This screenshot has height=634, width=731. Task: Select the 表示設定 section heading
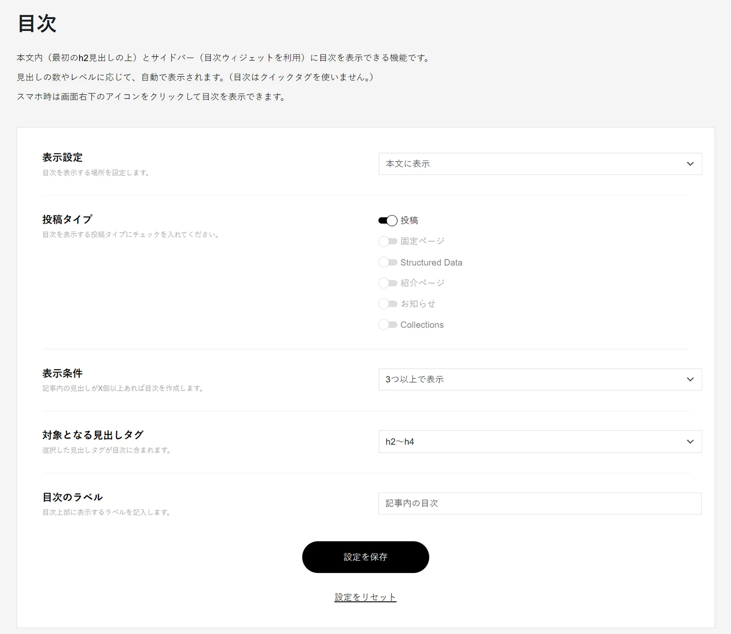point(62,158)
